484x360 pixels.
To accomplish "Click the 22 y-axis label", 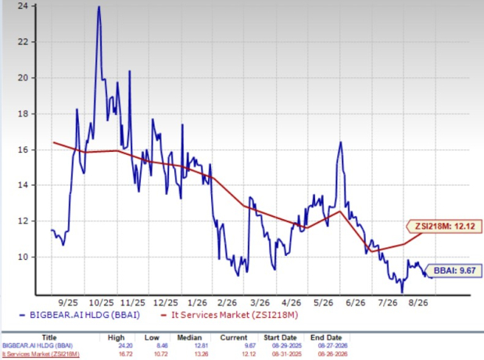I will point(23,41).
